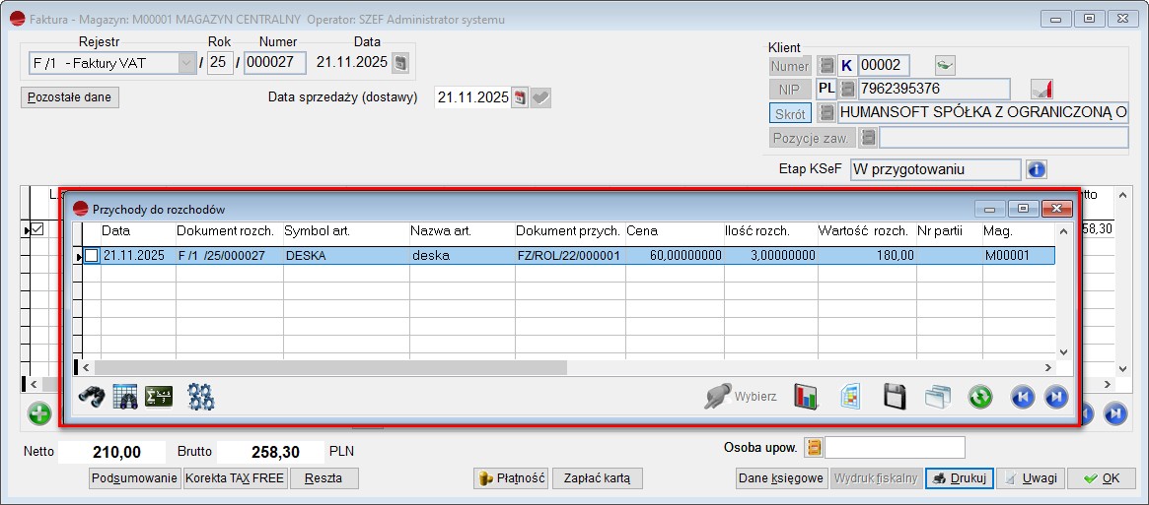1149x505 pixels.
Task: Jump to the last record arrow in Przychody window
Action: [1055, 397]
